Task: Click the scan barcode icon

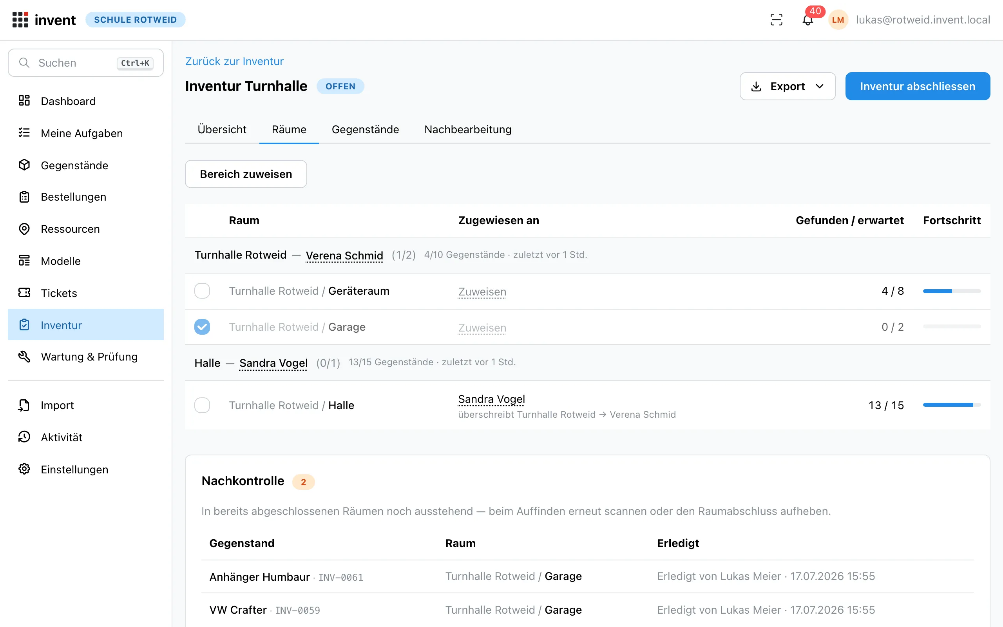Action: pyautogui.click(x=776, y=20)
